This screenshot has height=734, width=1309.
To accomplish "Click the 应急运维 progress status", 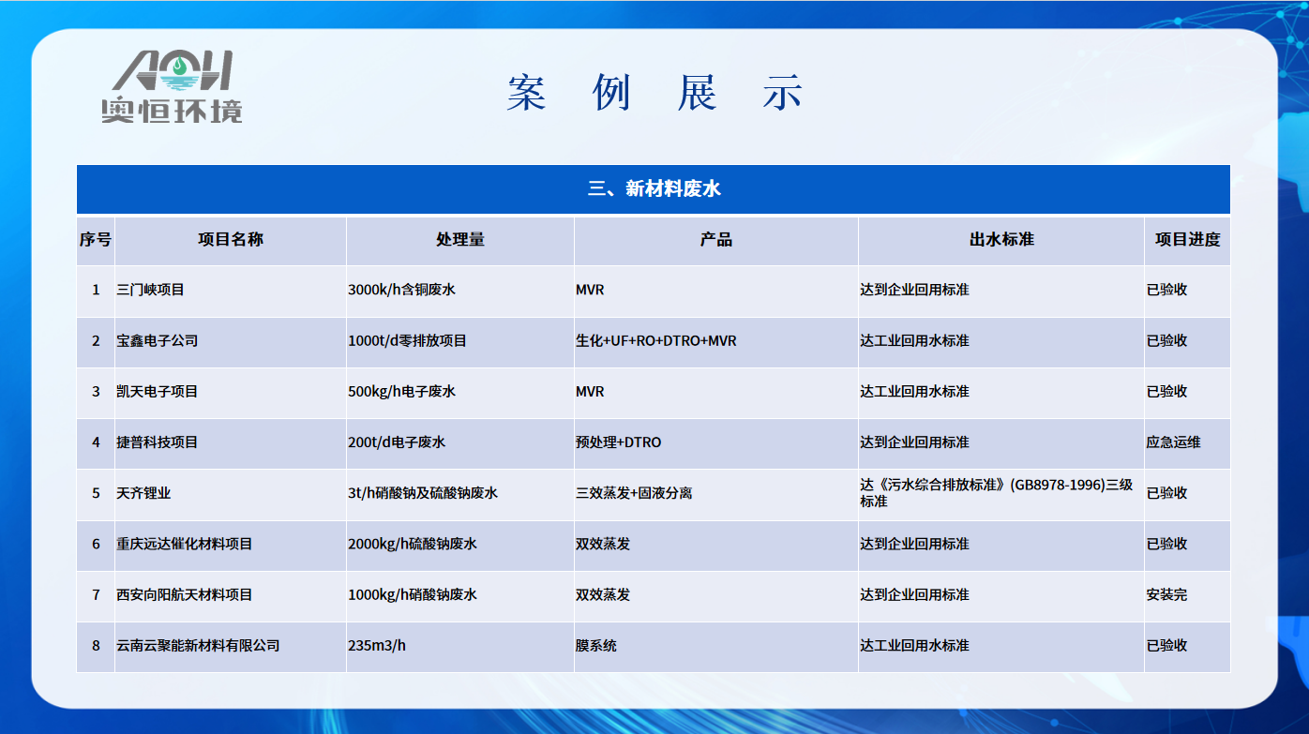I will [1173, 442].
